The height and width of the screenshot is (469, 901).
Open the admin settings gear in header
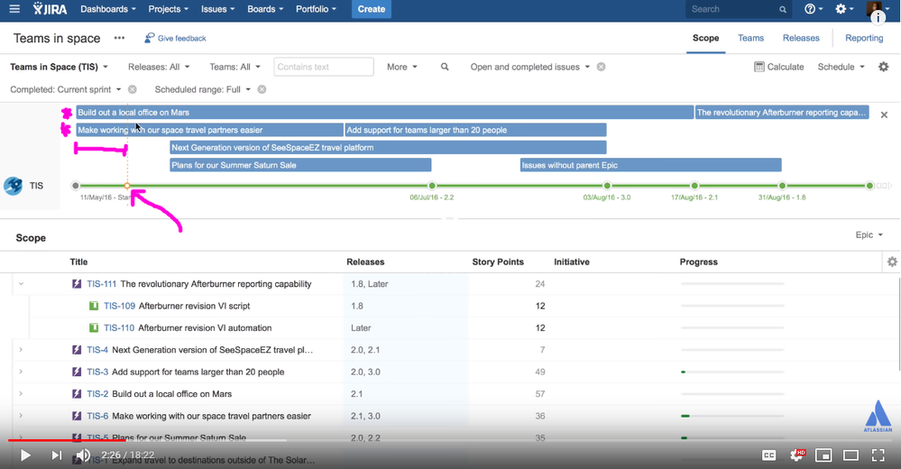point(841,9)
